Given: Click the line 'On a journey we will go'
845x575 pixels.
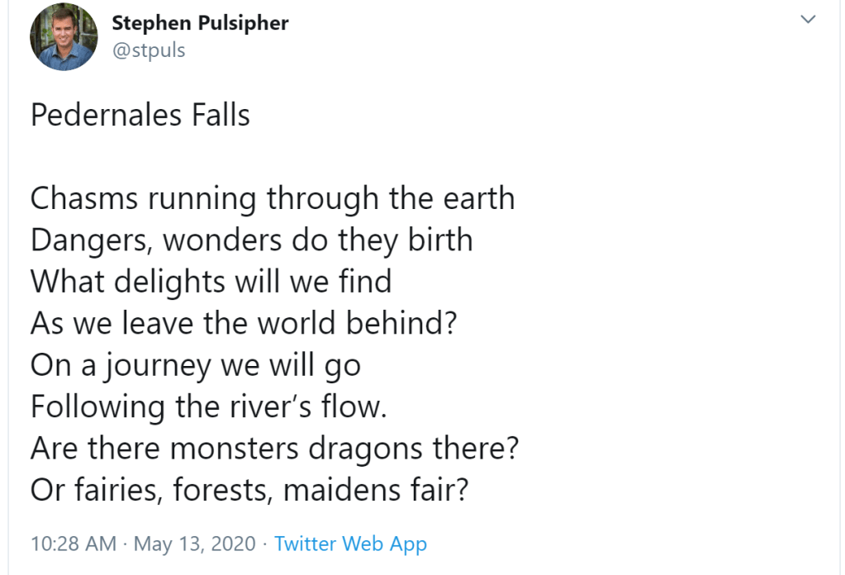Looking at the screenshot, I should (x=196, y=364).
